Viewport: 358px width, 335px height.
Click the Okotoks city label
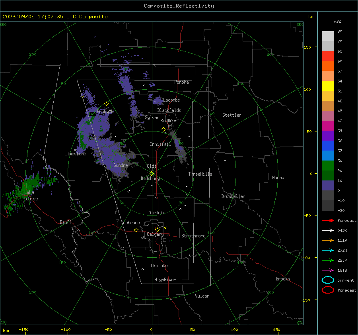tap(160, 266)
